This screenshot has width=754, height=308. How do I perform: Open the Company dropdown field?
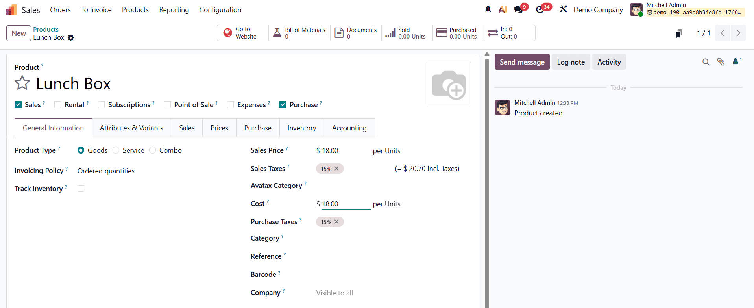394,293
